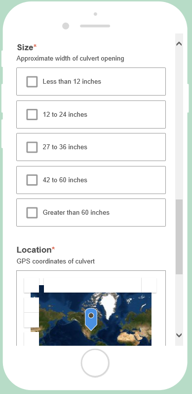The height and width of the screenshot is (394, 192).
Task: Click second blank control on map's left edge
Action: click(32, 320)
